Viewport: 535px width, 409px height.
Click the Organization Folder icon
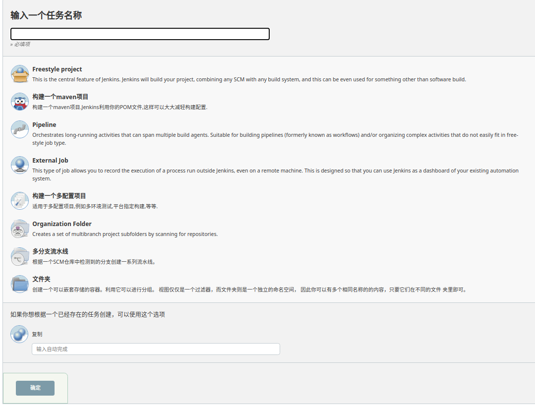click(x=20, y=229)
